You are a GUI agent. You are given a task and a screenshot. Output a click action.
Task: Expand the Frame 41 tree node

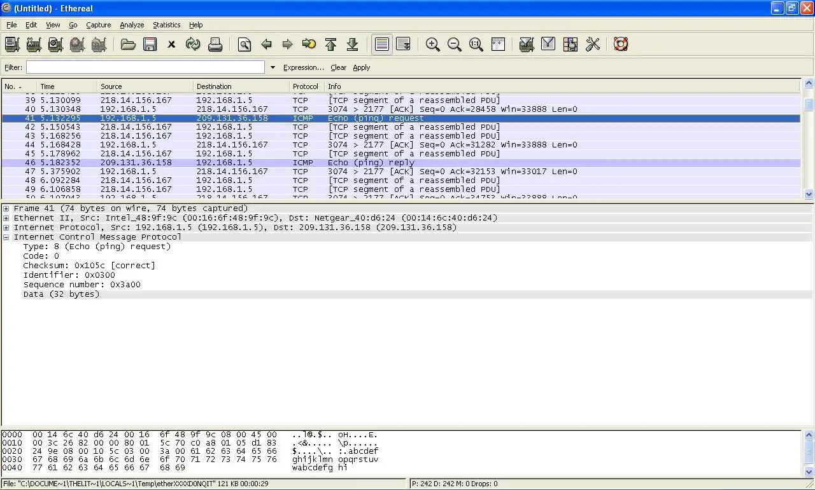(6, 208)
